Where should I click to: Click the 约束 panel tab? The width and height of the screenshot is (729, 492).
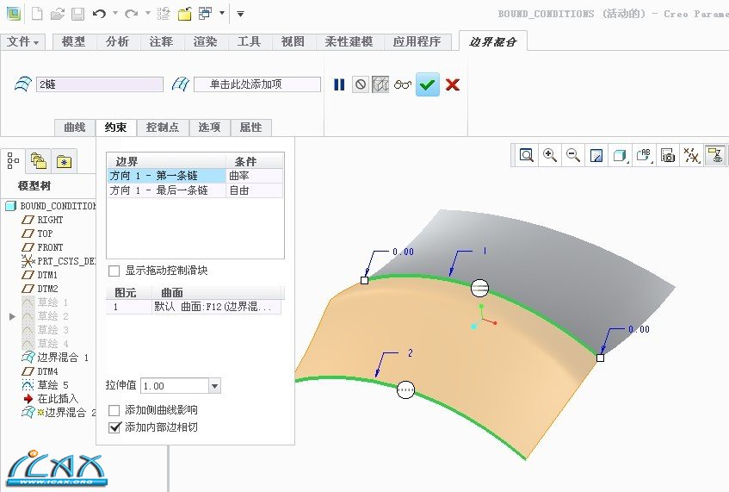tap(116, 128)
